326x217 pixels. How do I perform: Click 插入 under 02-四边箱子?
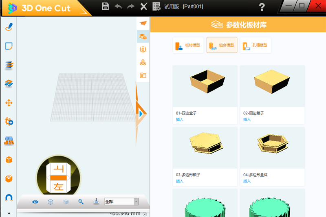coord(247,119)
